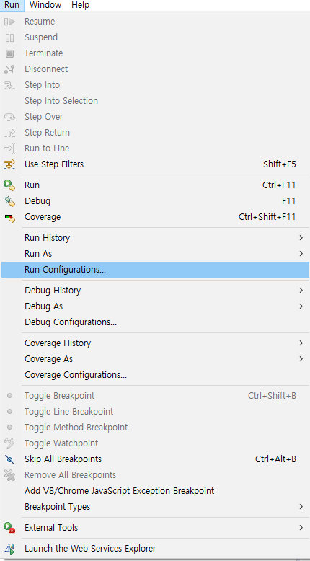This screenshot has height=561, width=310.
Task: Click the Ctrl+Shift+F11 shortcut text
Action: click(267, 217)
